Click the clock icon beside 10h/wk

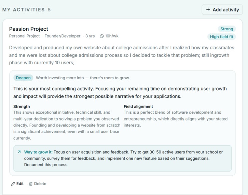[x=102, y=36]
